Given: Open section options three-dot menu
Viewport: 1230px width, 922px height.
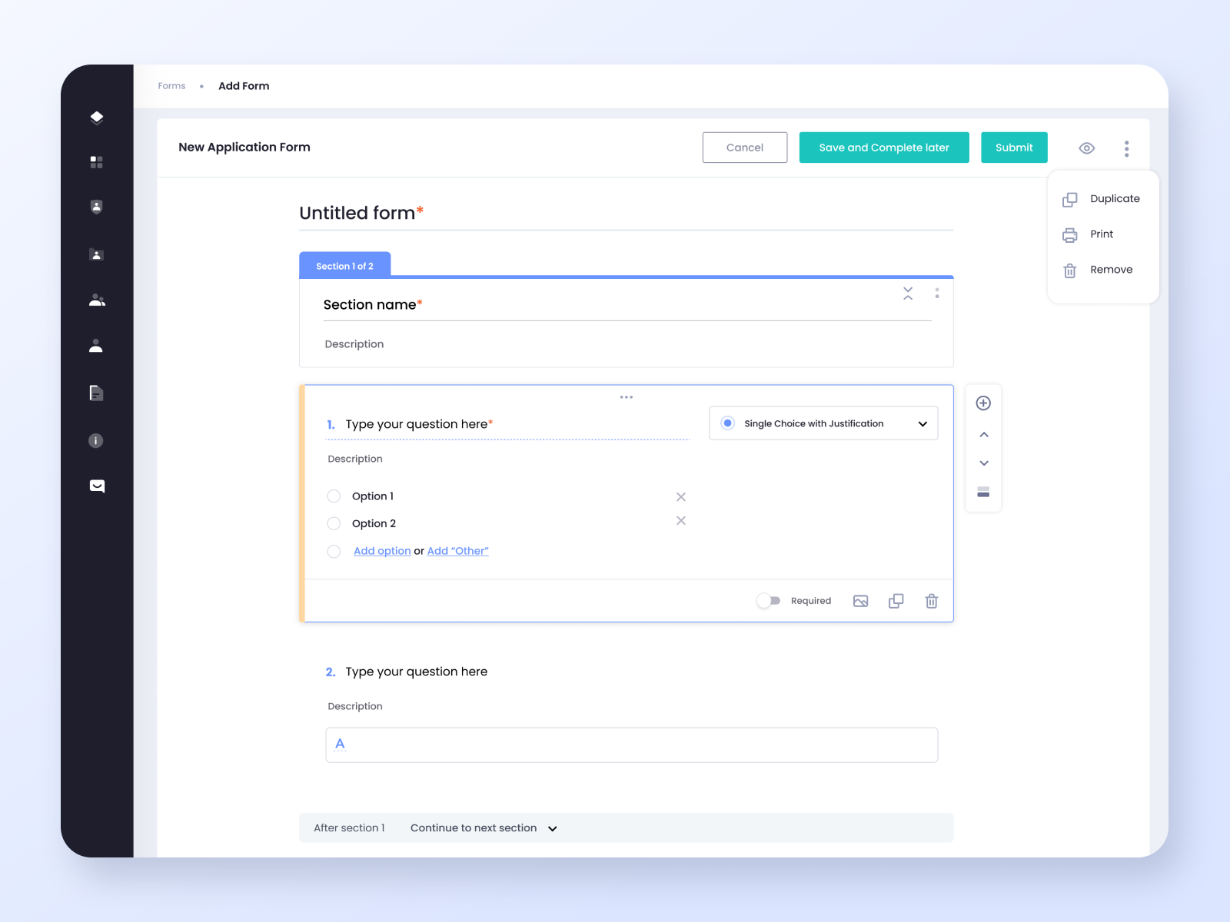Looking at the screenshot, I should pos(937,293).
